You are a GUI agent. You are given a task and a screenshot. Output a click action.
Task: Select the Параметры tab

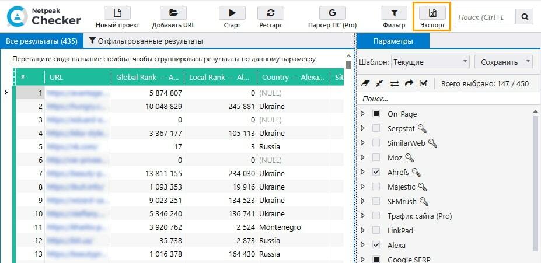[393, 41]
